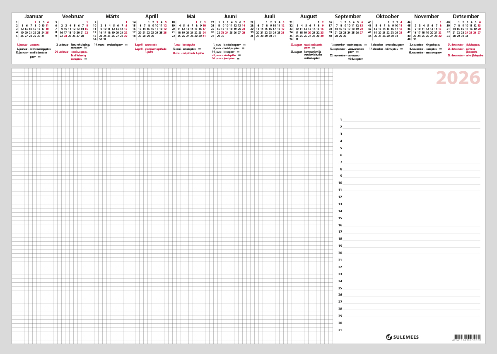The width and height of the screenshot is (497, 354).
Task: Click the August month title
Action: point(309,17)
